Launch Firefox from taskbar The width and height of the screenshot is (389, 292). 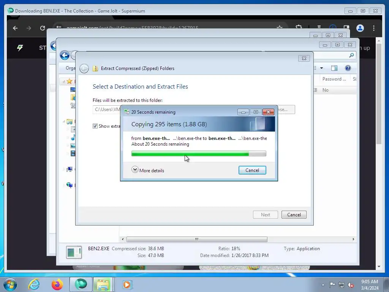[x=57, y=284]
